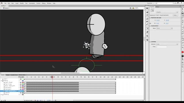Image resolution: width=184 pixels, height=103 pixels.
Task: Unlock the Face layer padlock
Action: [x=21, y=84]
